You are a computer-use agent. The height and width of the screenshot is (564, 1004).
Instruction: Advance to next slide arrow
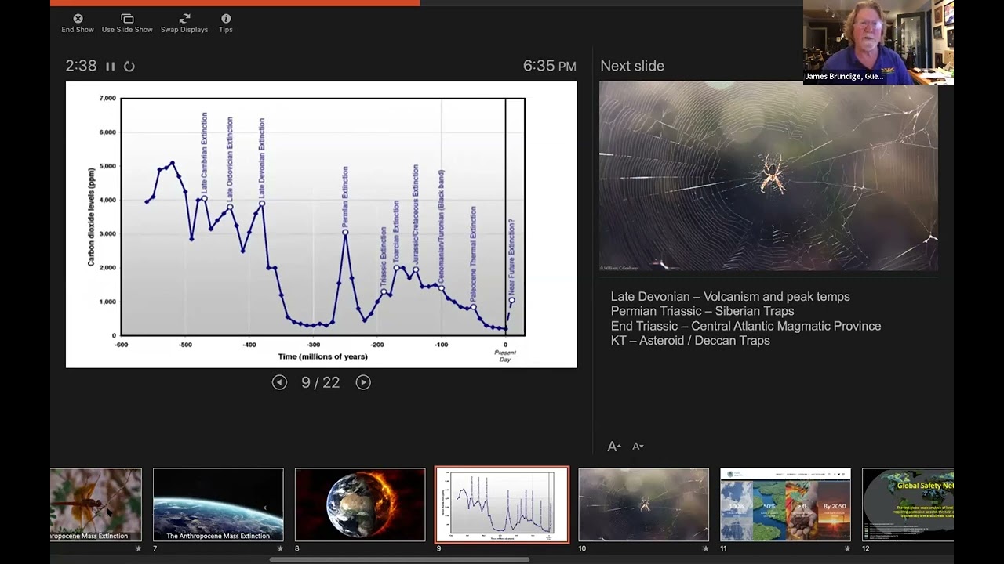tap(363, 382)
